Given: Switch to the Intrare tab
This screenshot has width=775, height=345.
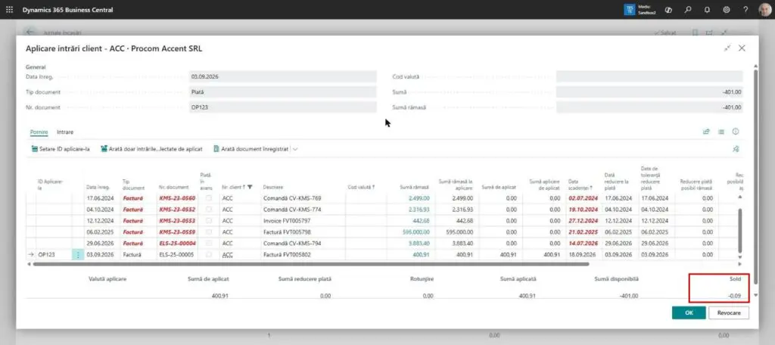Looking at the screenshot, I should click(x=65, y=132).
